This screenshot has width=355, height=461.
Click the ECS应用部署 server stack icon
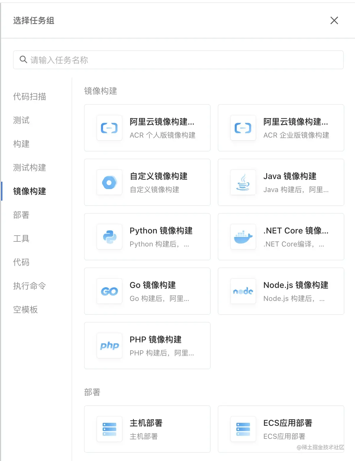(x=243, y=429)
